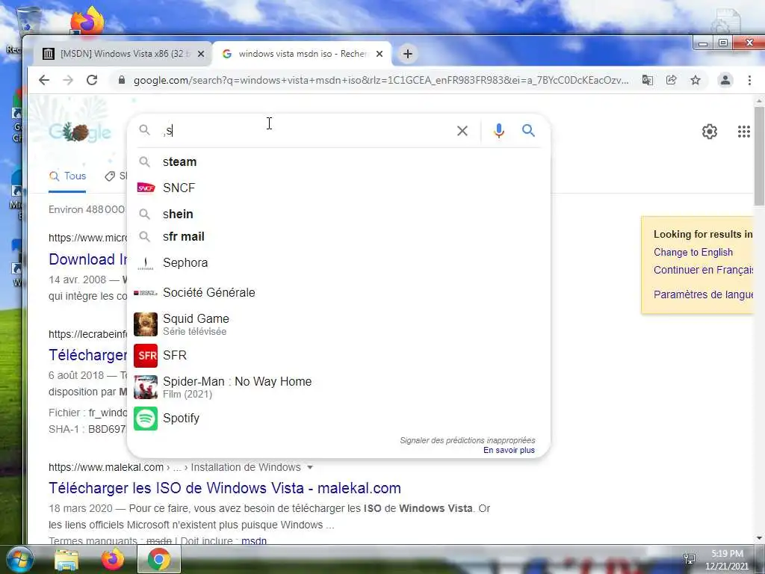765x574 pixels.
Task: Click the share page icon in address bar
Action: (672, 80)
